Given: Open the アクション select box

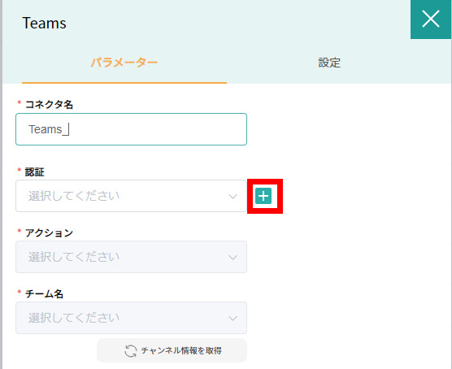Looking at the screenshot, I should (131, 257).
